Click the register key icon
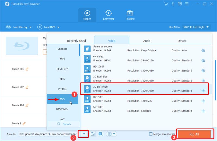The width and height of the screenshot is (217, 141). tap(173, 4)
